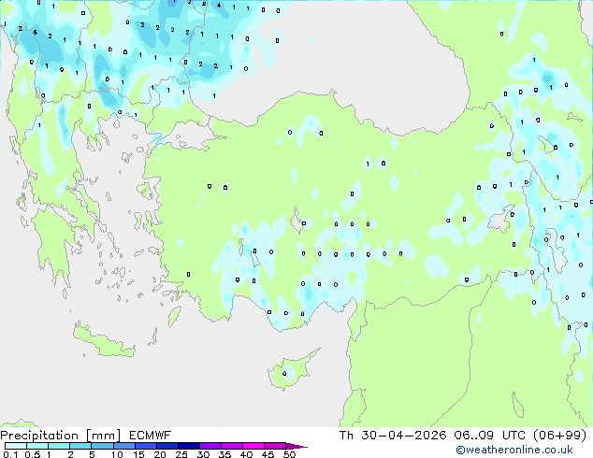Click the 35–40 mm legend swatch
Viewport: 593px width, 458px height.
click(232, 446)
